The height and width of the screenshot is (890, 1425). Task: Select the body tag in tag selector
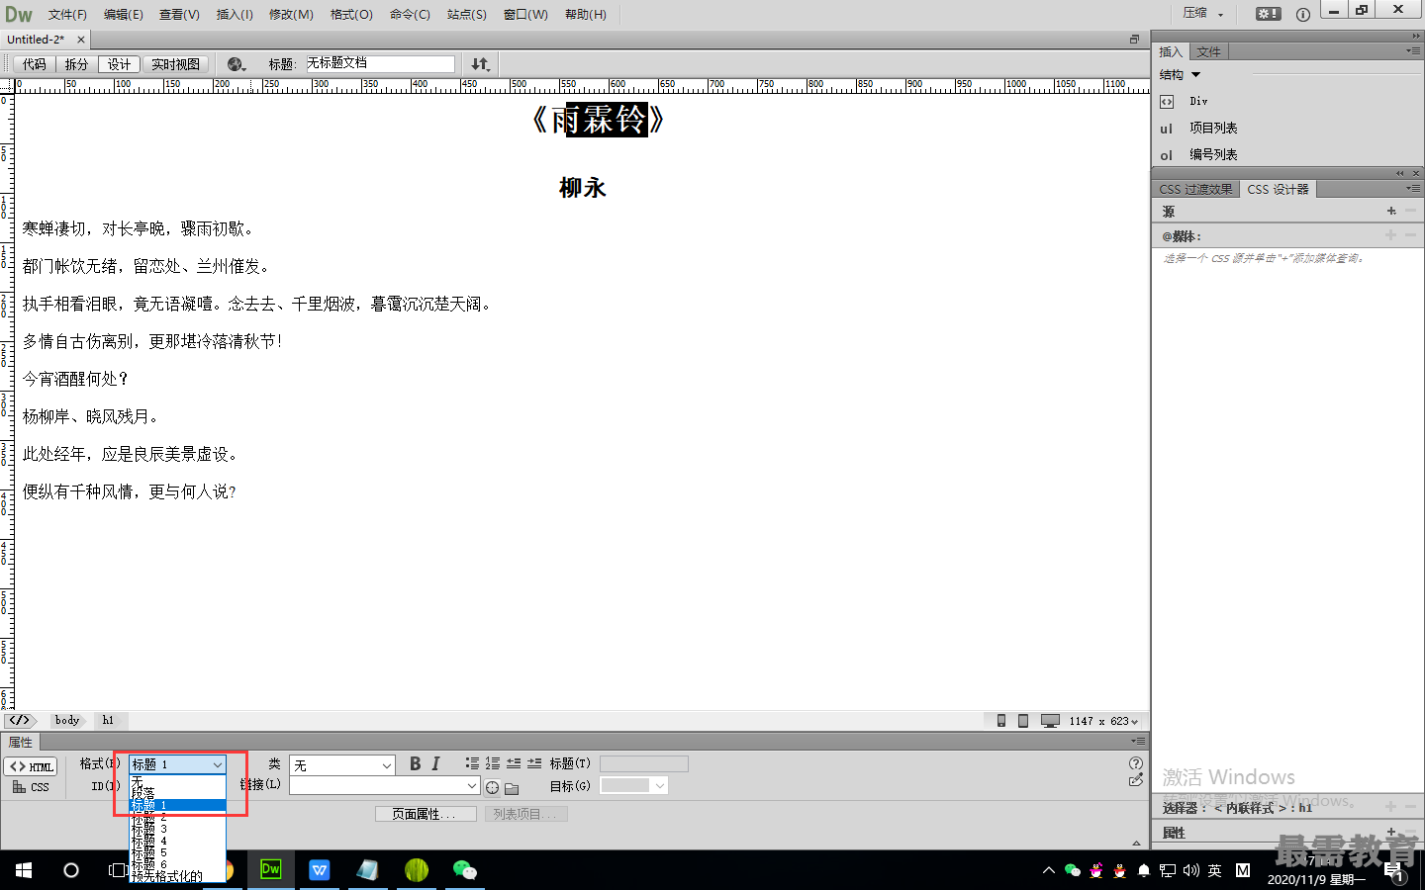point(67,720)
